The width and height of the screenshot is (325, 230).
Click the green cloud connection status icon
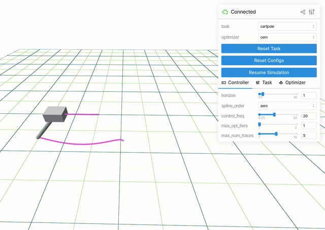(x=225, y=12)
